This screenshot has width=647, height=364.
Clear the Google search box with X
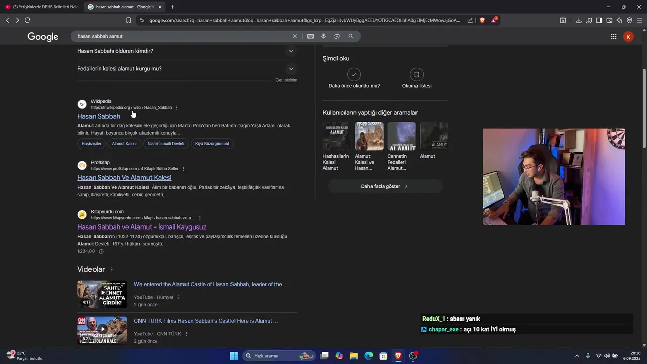coord(295,36)
